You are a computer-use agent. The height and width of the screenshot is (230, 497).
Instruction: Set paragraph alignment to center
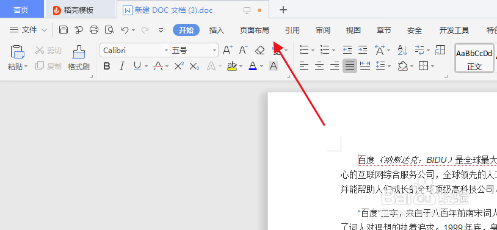pos(319,66)
